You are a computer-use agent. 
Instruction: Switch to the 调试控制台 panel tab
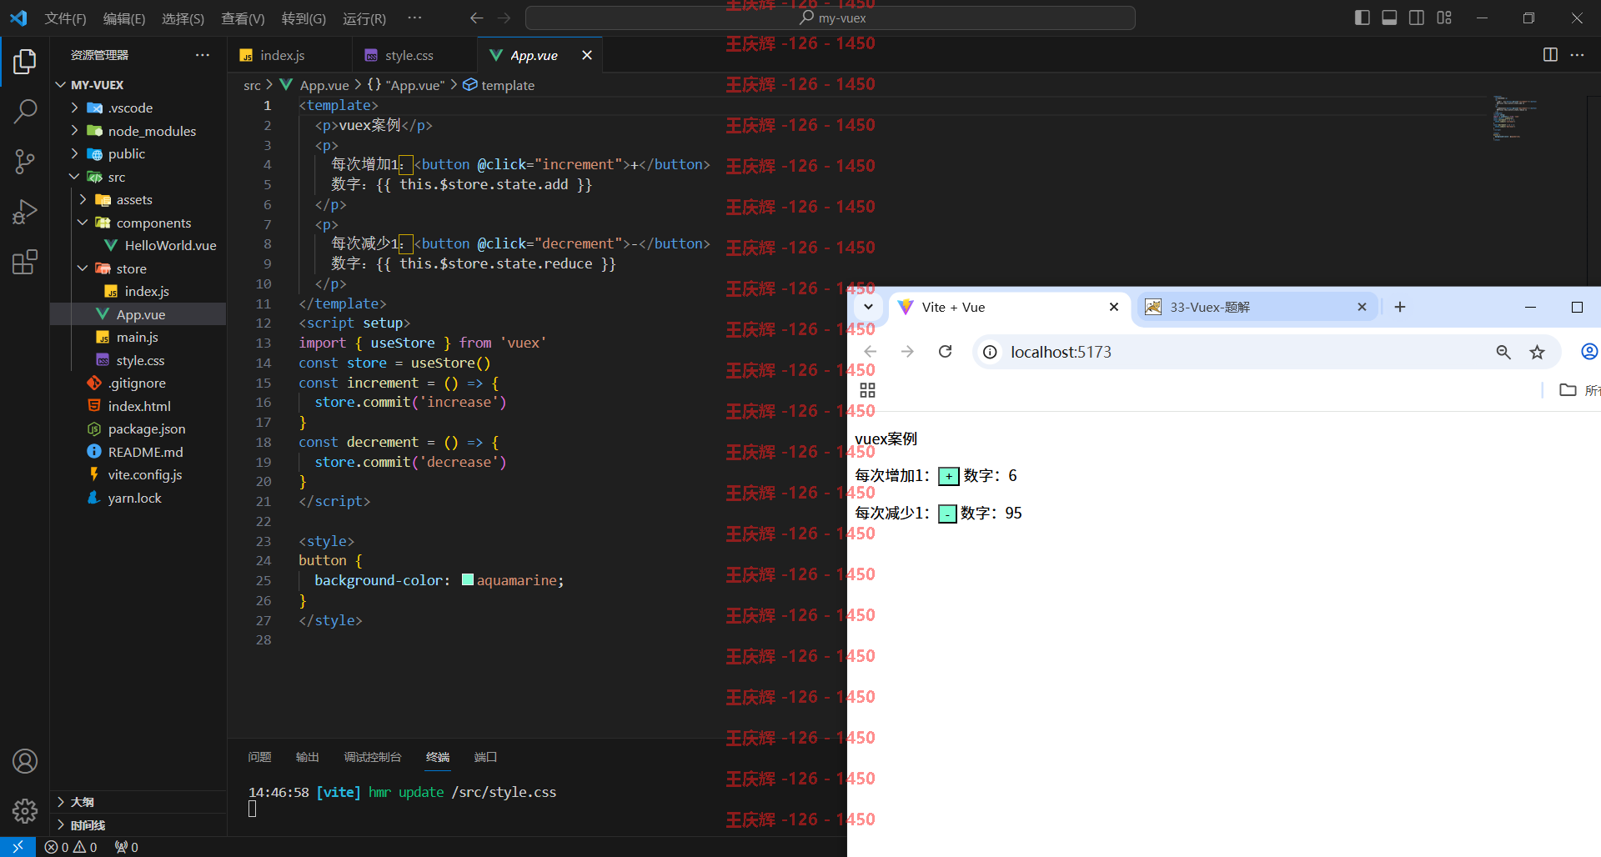[x=373, y=757]
